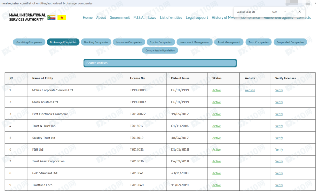316x191 pixels.
Task: Click Active status for Gold Standard Ltd
Action: [217, 173]
